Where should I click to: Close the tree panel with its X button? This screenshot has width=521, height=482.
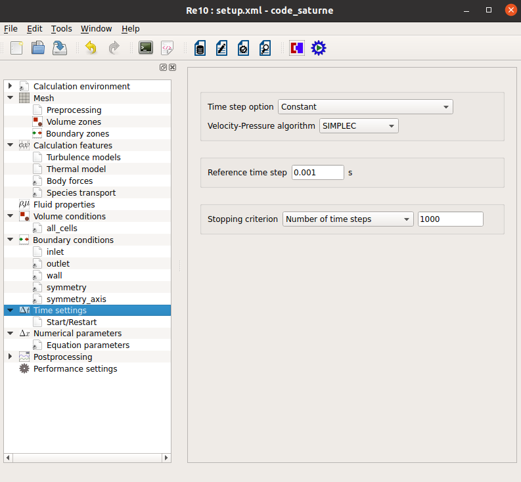(x=173, y=68)
